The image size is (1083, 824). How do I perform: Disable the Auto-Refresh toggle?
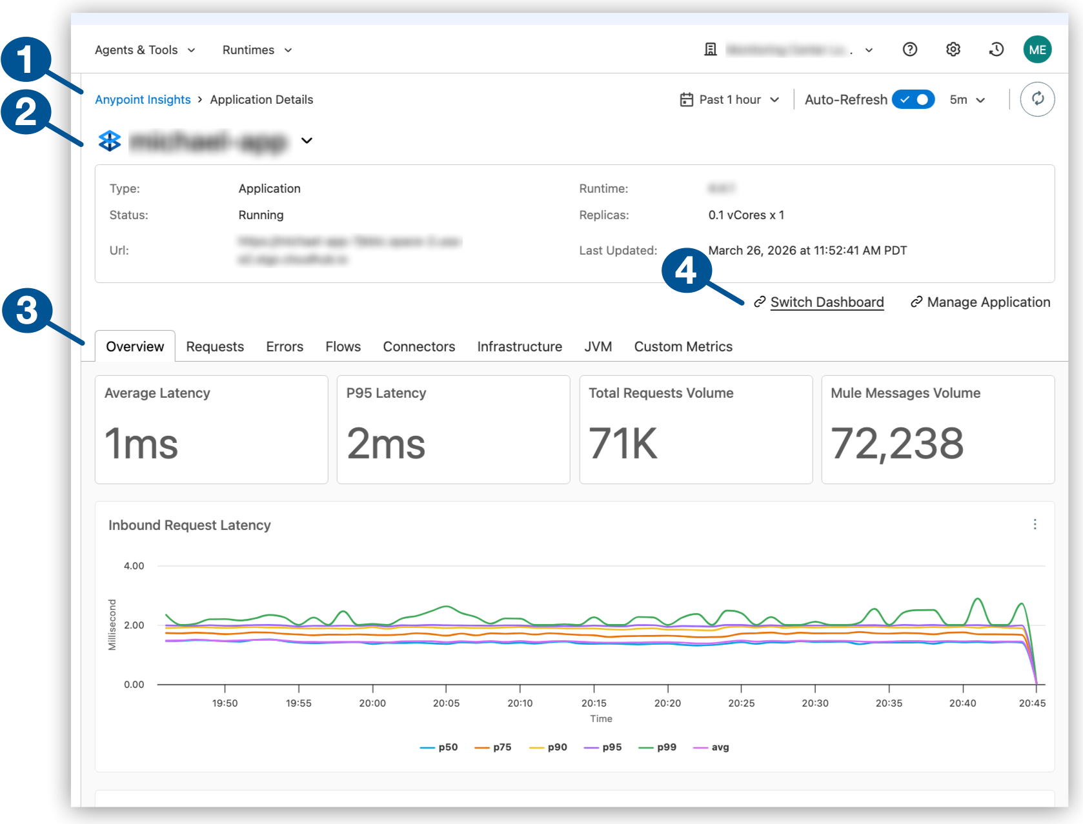tap(913, 99)
